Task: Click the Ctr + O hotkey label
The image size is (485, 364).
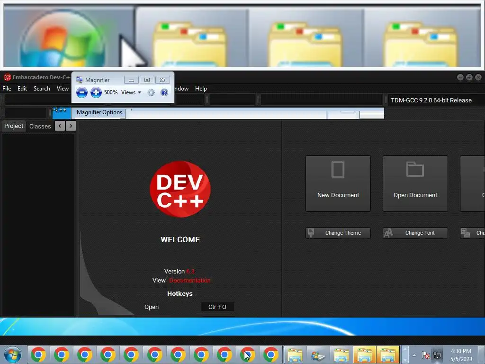Action: pos(217,307)
